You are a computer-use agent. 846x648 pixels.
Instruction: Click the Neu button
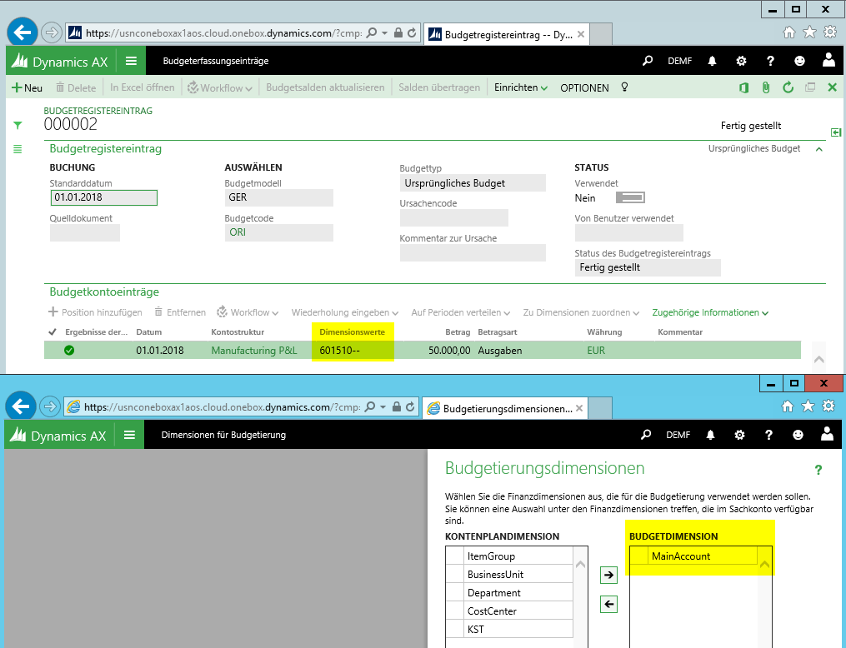pos(28,87)
